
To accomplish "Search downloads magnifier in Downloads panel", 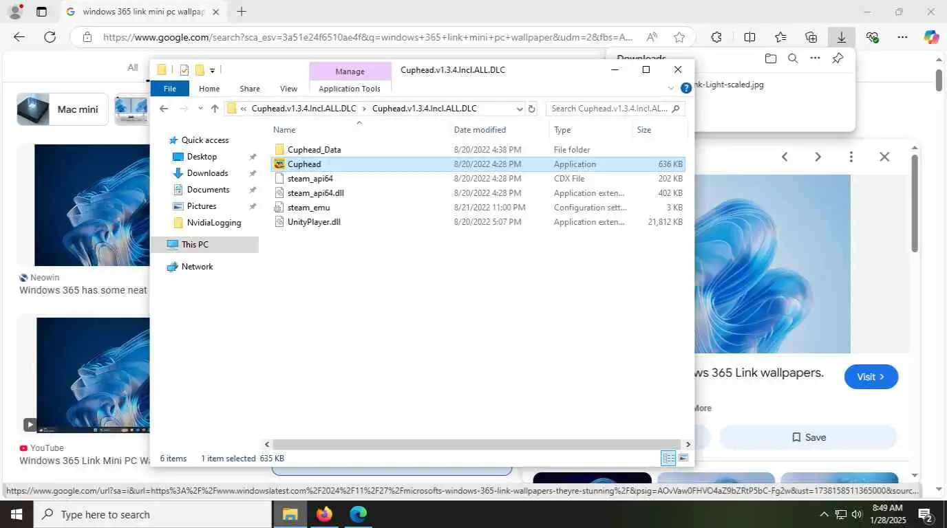I will (793, 58).
